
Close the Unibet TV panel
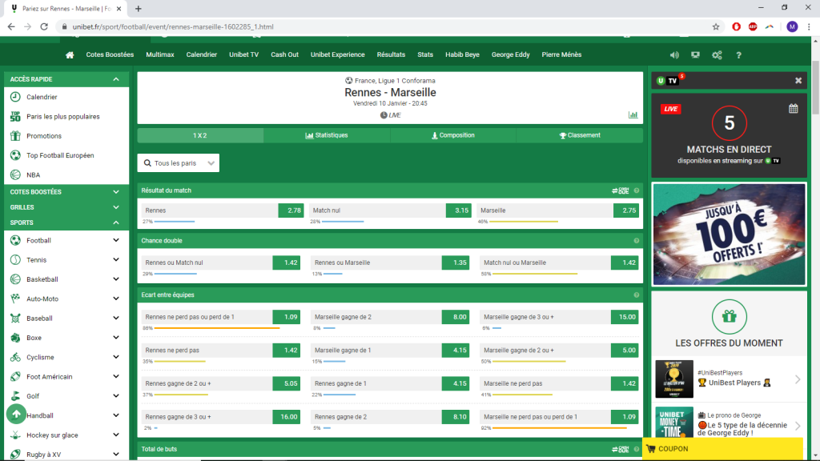click(798, 81)
